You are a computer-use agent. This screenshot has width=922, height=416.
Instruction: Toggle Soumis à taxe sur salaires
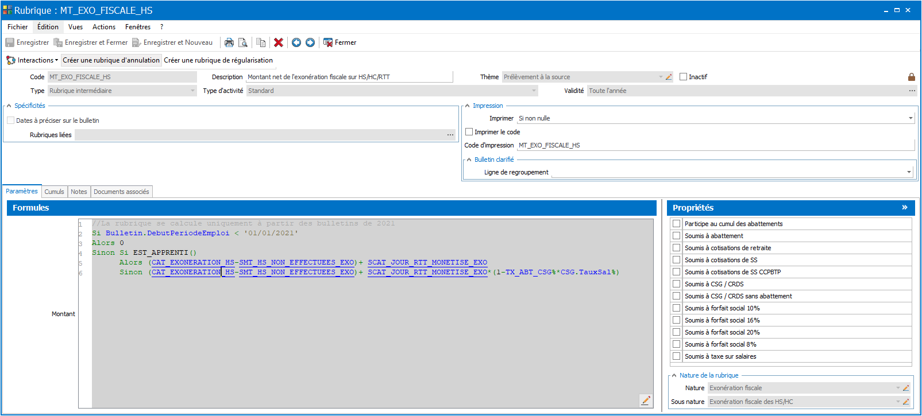(677, 356)
